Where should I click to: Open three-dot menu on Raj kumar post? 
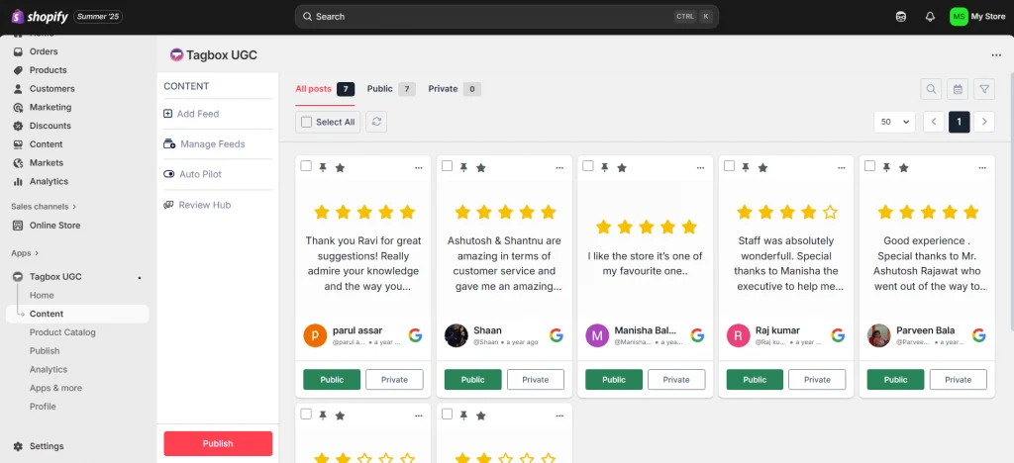pos(843,168)
